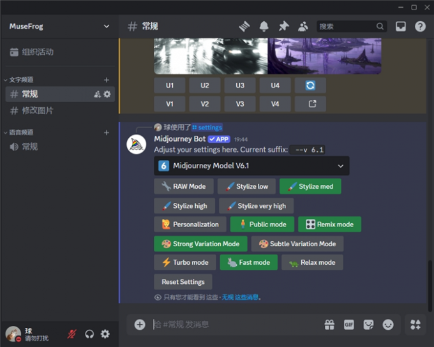
Task: Click the settings command link
Action: tap(207, 128)
